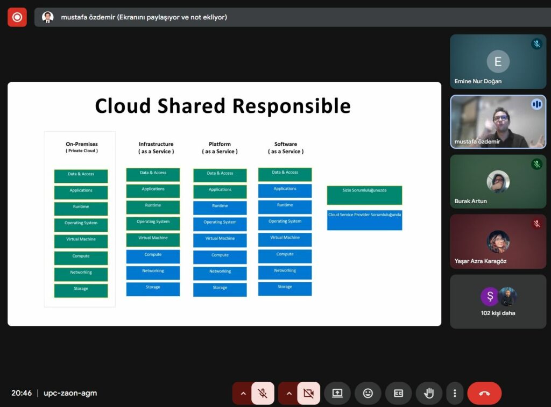Click muted mic icon on Burak Artun tile
The width and height of the screenshot is (551, 407).
536,164
